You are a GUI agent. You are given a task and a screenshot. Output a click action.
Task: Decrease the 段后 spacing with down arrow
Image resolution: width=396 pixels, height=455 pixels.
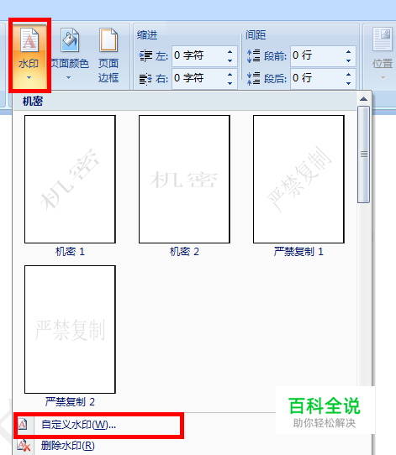349,83
